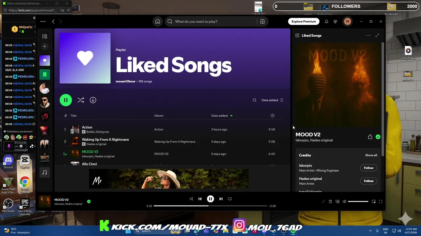Collapse Your Library sidebar icon
Image resolution: width=421 pixels, height=236 pixels.
point(45,36)
